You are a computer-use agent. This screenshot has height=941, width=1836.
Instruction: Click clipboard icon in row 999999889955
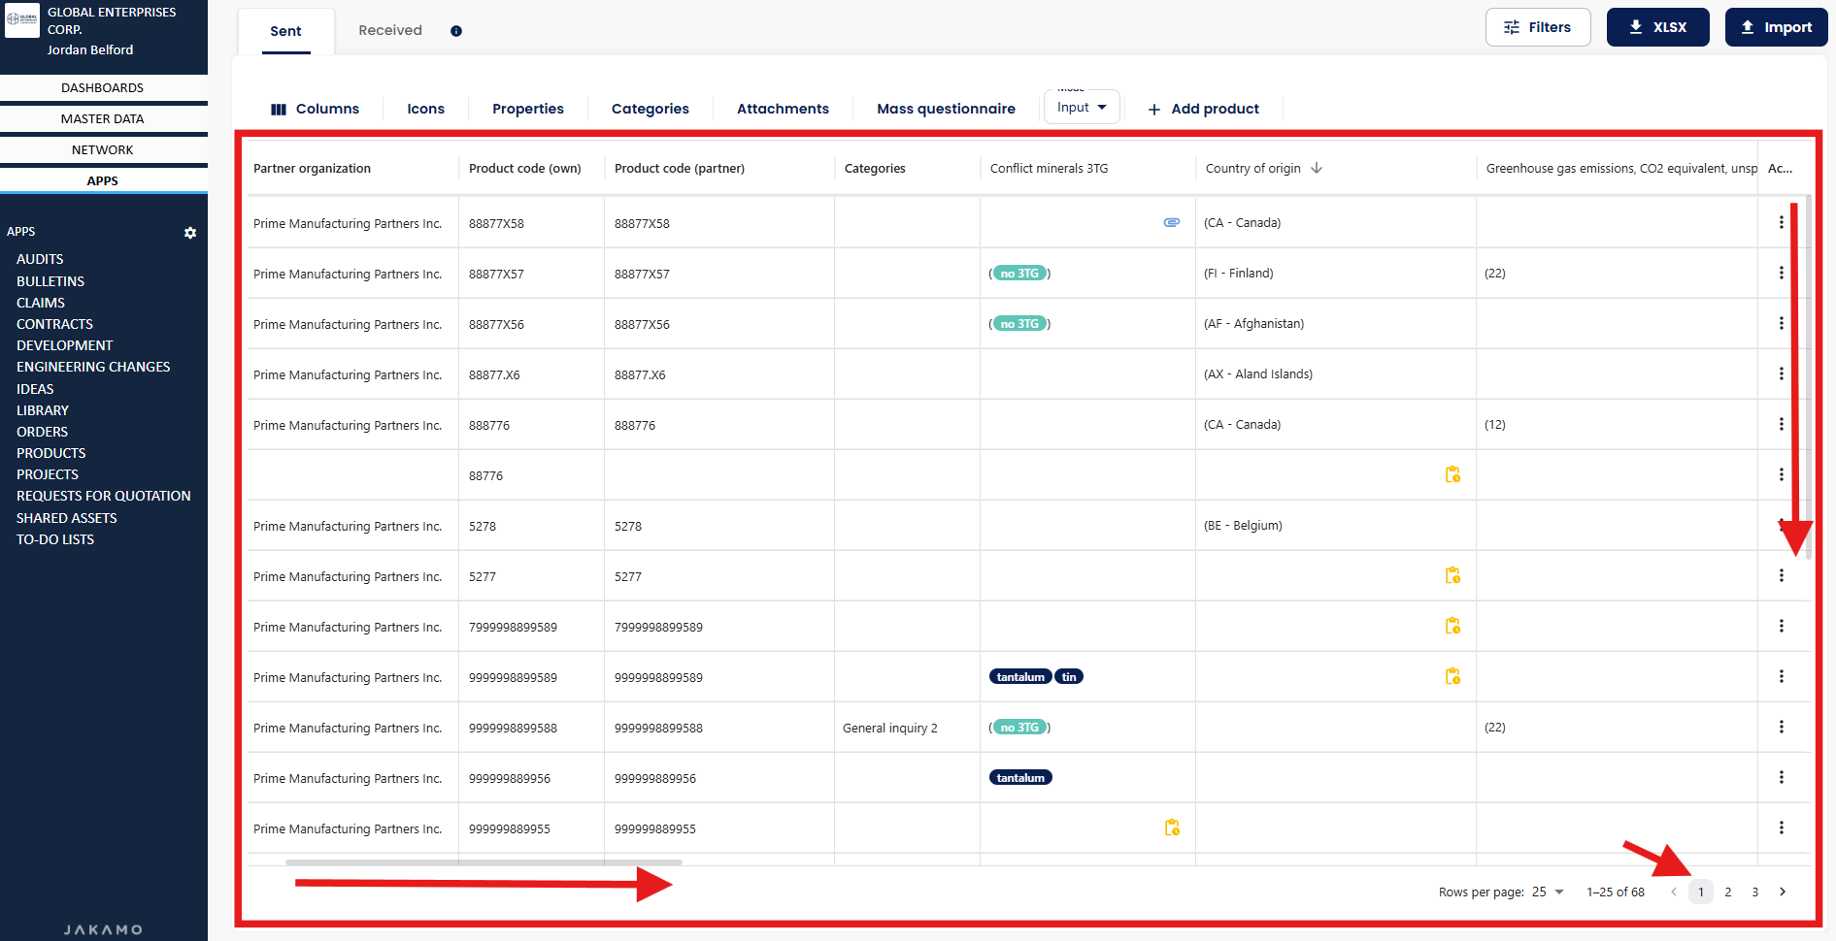[1172, 827]
